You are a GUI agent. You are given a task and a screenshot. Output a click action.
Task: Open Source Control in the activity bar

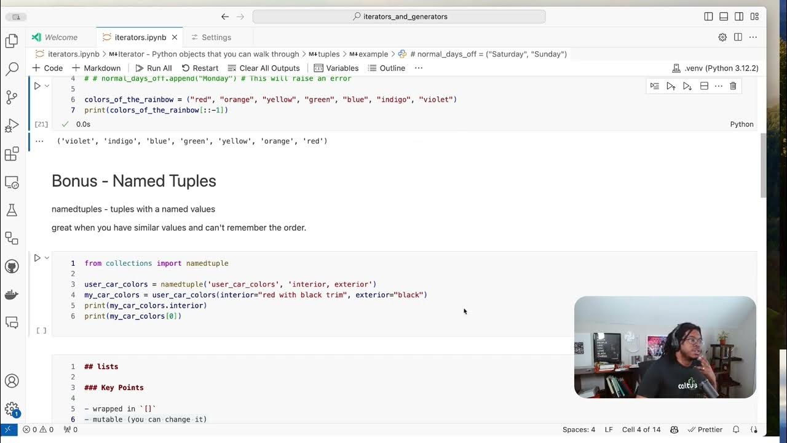(x=12, y=97)
